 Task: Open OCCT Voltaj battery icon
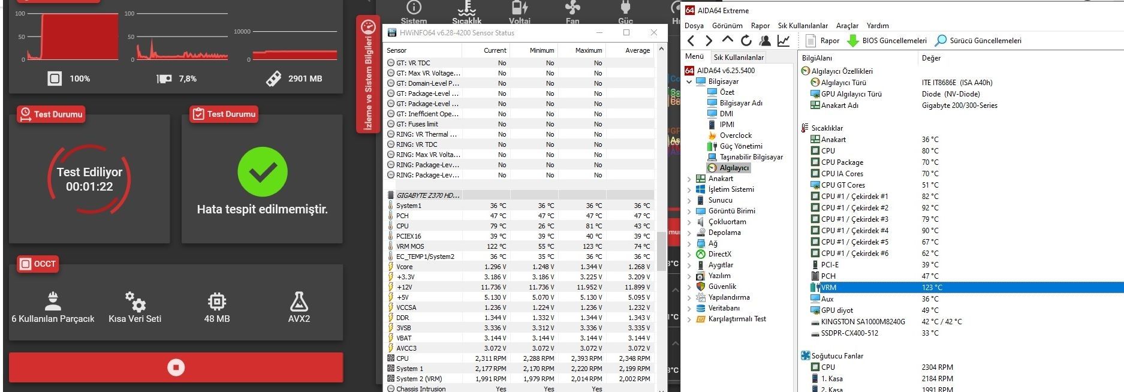(519, 7)
